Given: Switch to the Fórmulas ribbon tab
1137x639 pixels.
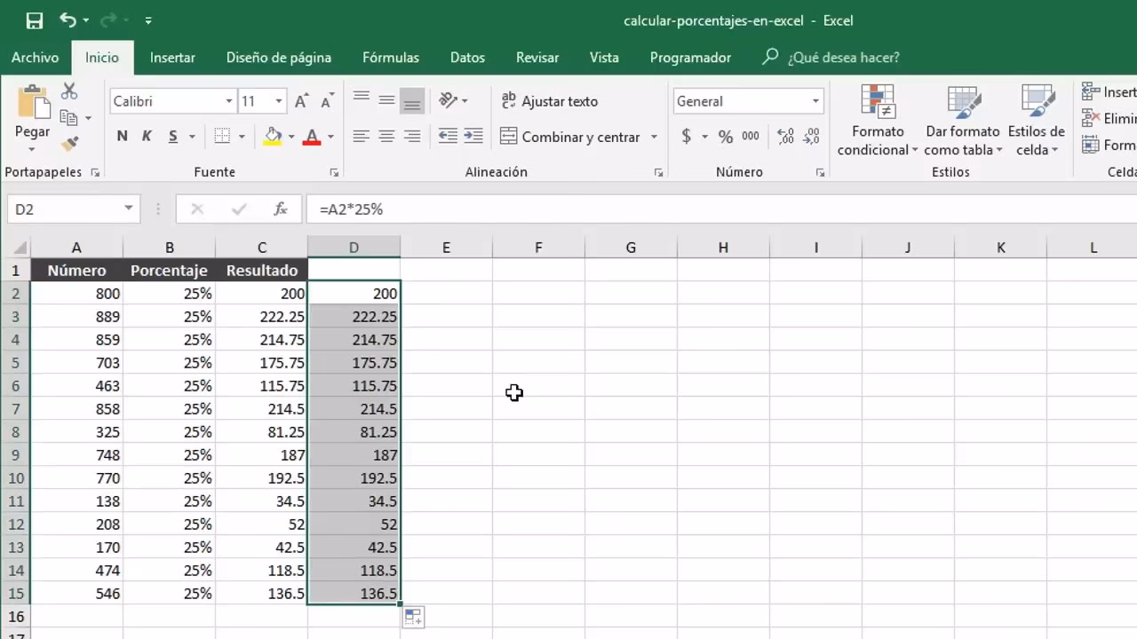Looking at the screenshot, I should coord(390,57).
